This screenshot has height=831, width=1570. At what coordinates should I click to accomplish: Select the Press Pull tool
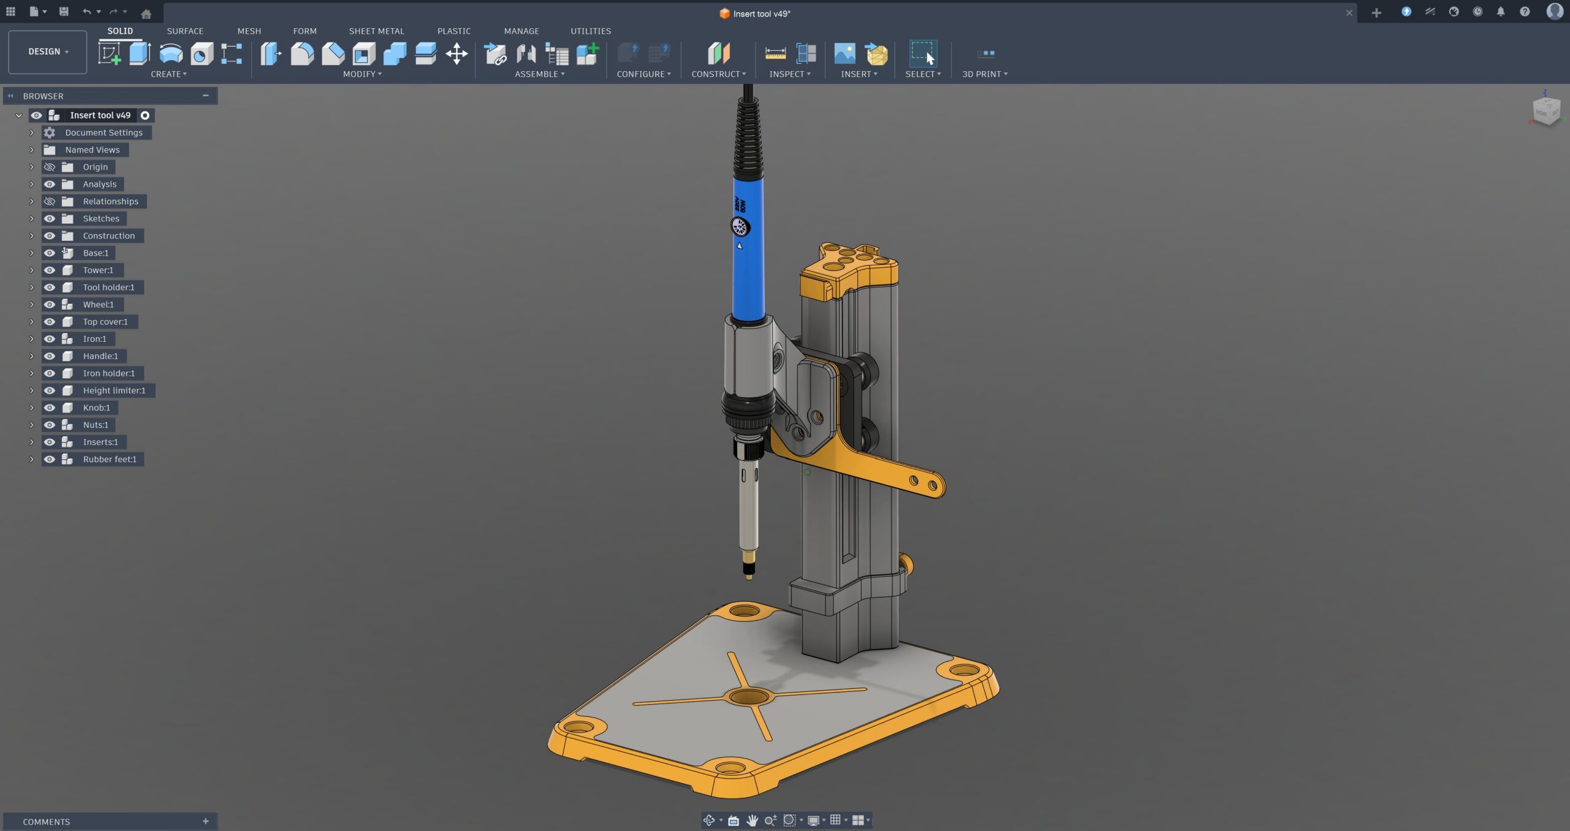270,54
